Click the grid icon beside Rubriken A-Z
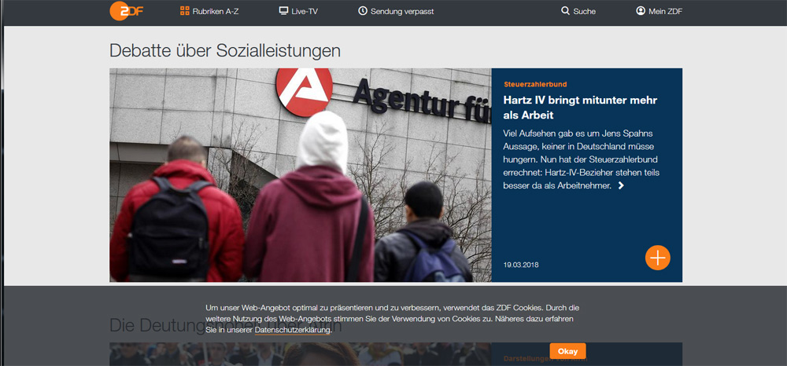787x366 pixels. (185, 11)
